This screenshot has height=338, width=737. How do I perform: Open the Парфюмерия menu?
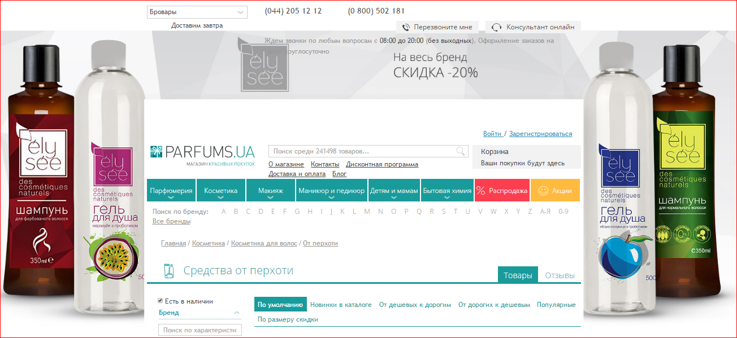pyautogui.click(x=171, y=190)
